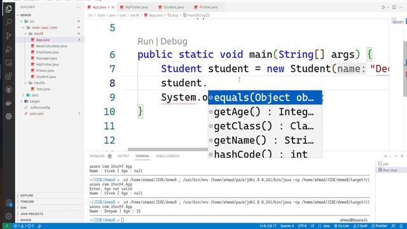Click the errors and warnings count in status bar
This screenshot has width=407, height=229.
pos(24,226)
